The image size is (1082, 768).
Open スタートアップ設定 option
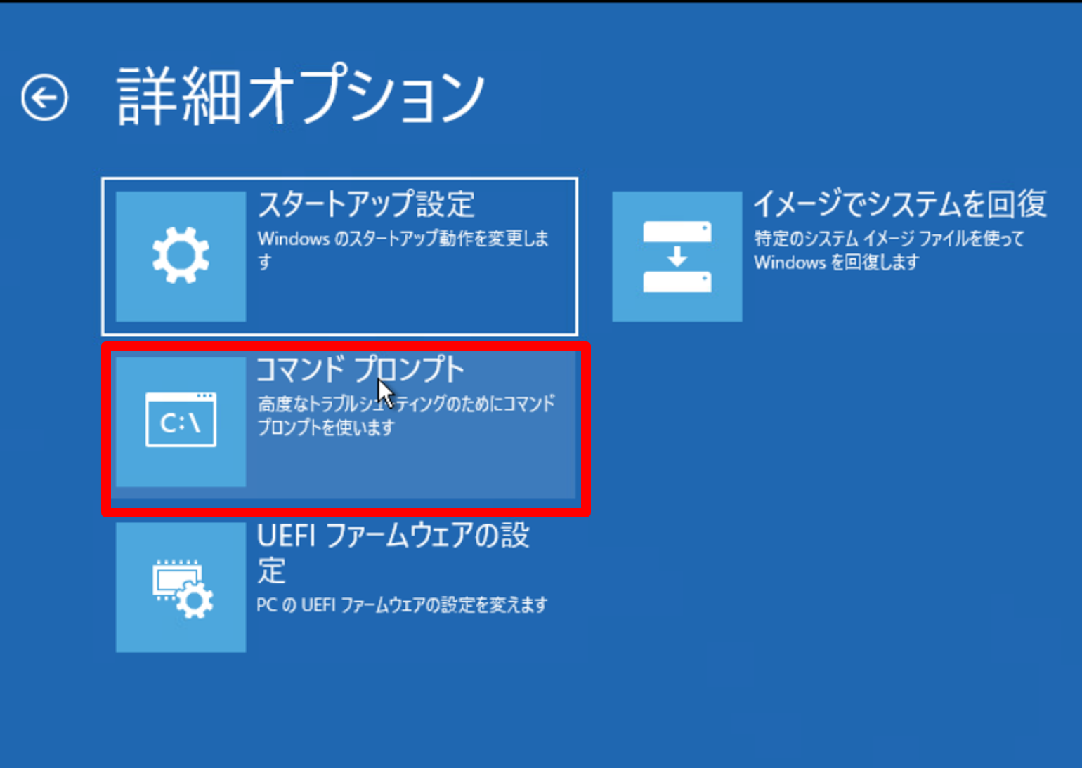[341, 255]
